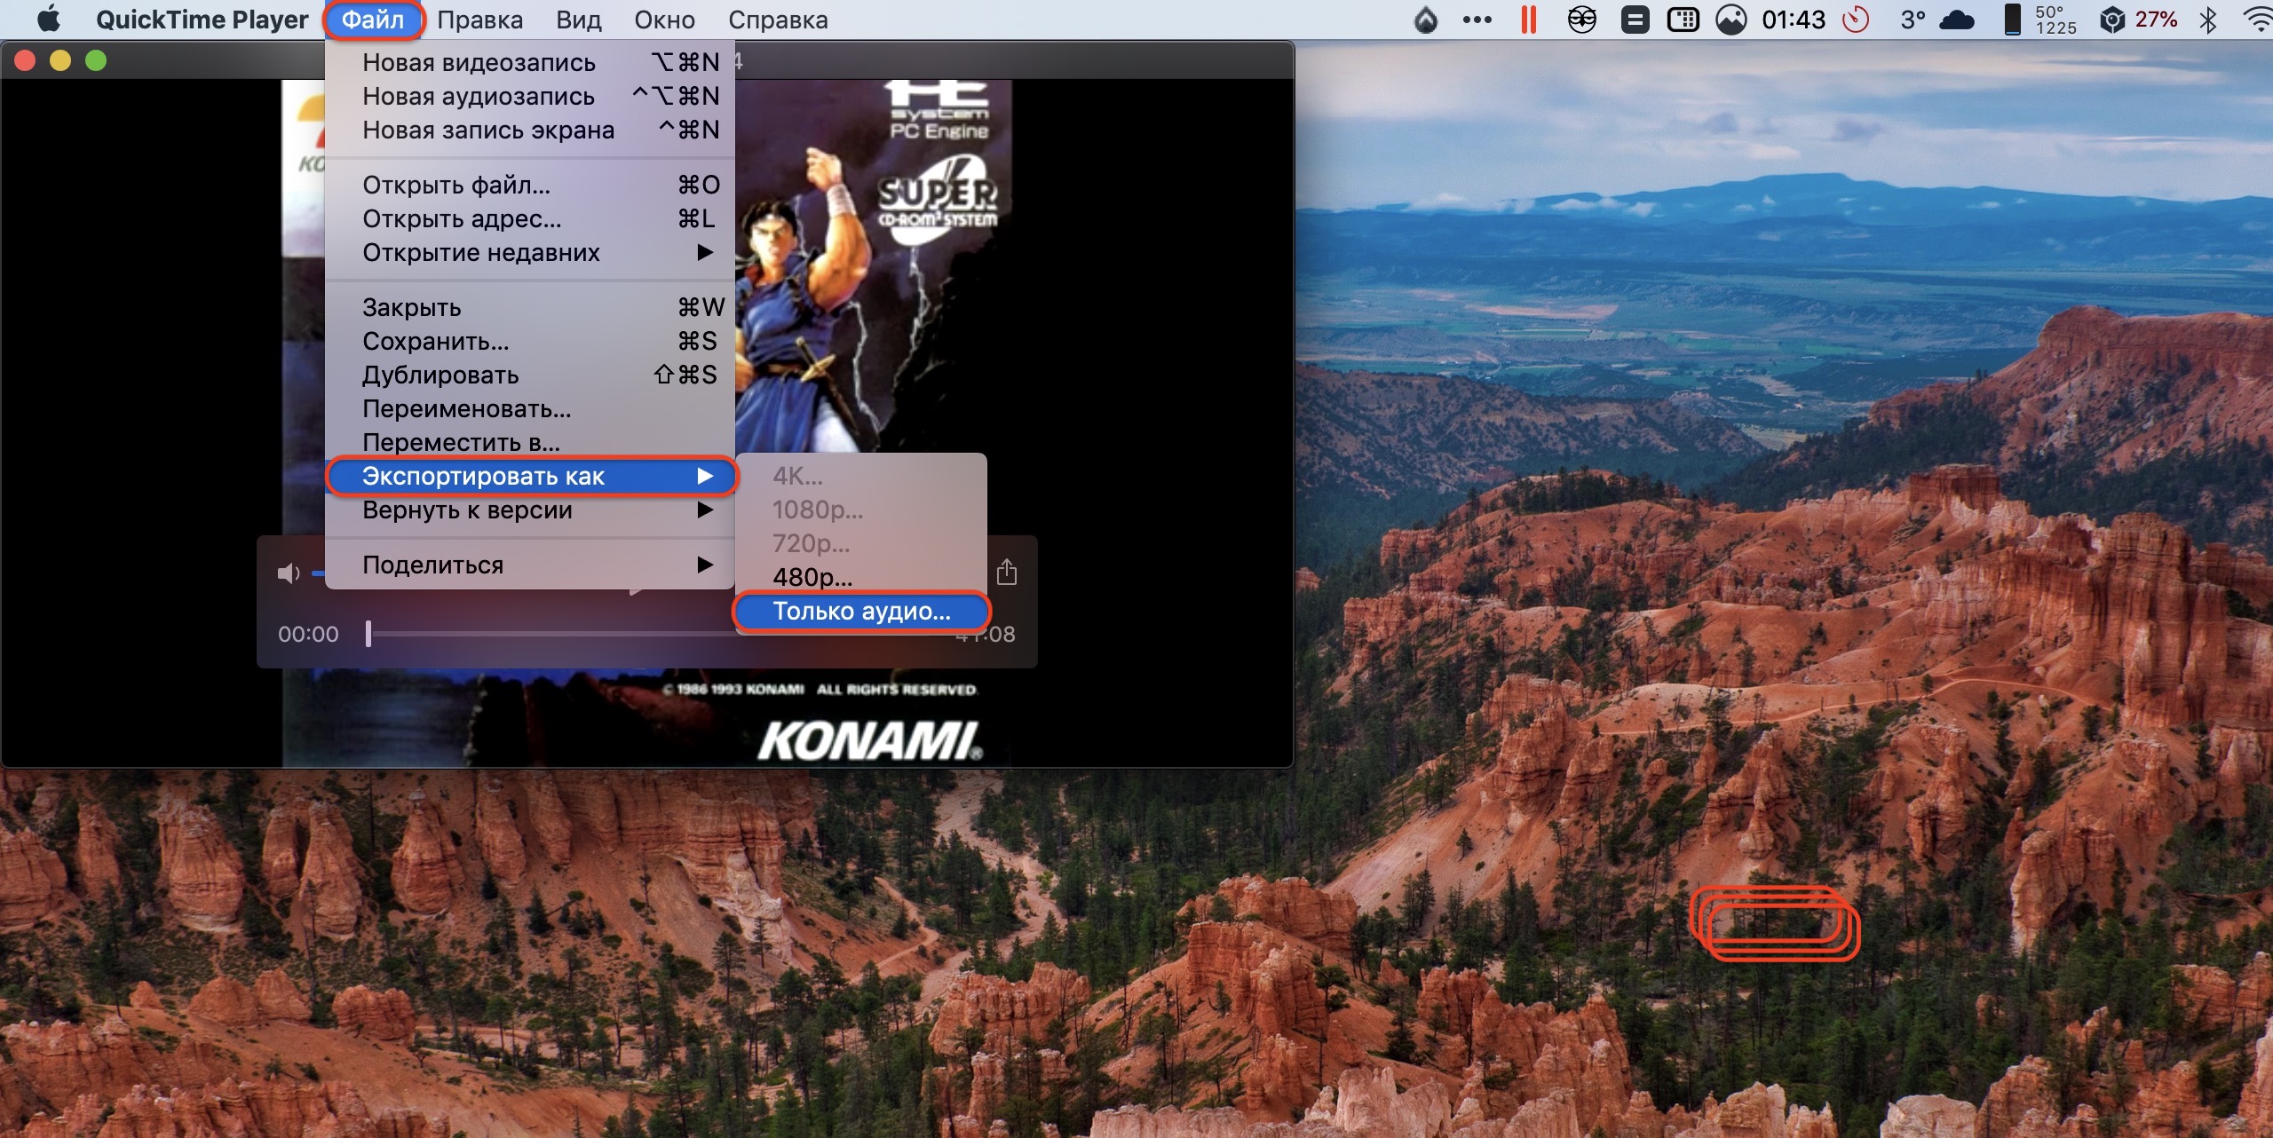Open the Справка menu
Screen dimensions: 2273x1138
(777, 20)
